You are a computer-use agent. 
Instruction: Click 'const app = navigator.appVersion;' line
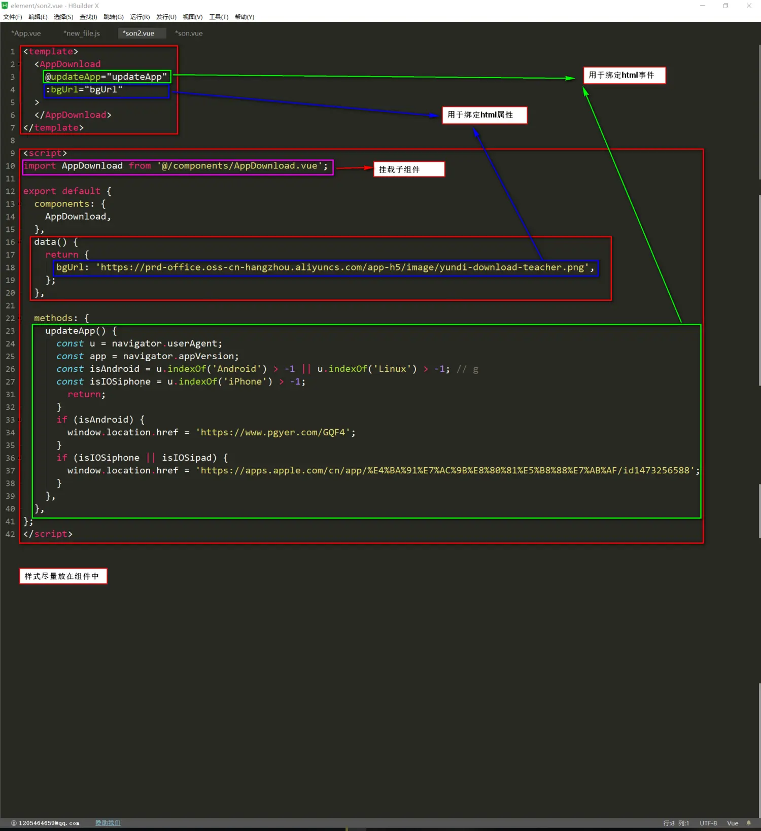pyautogui.click(x=148, y=356)
